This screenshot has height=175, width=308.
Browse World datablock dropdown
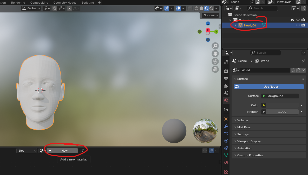coord(236,70)
